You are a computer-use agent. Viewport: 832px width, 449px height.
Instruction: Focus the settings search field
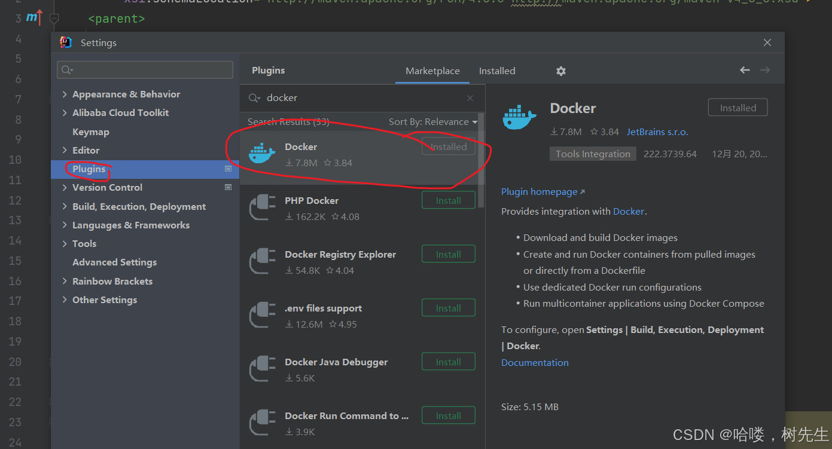click(145, 70)
